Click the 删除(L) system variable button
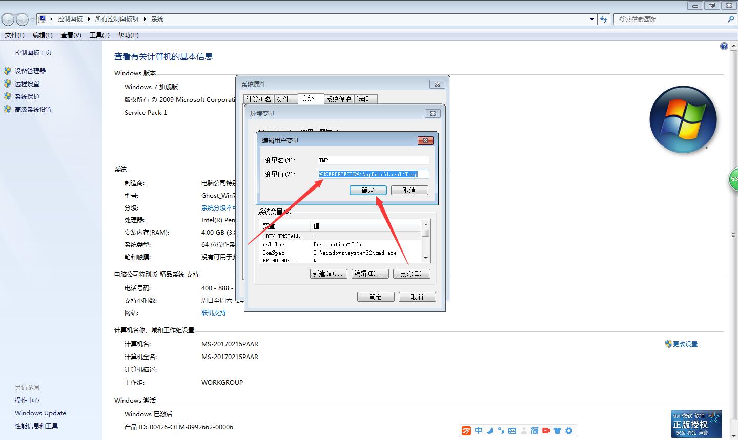Screen dimensions: 738x440 click(x=412, y=274)
